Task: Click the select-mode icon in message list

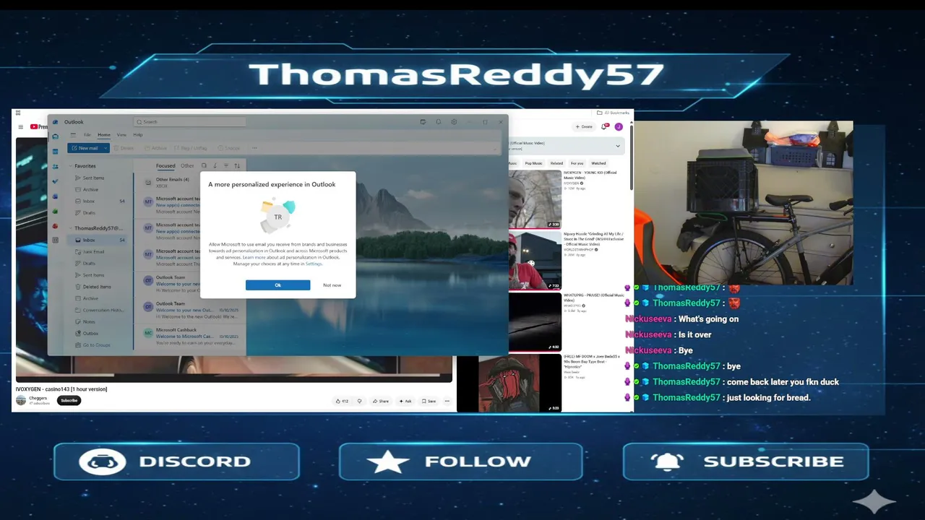Action: click(204, 165)
